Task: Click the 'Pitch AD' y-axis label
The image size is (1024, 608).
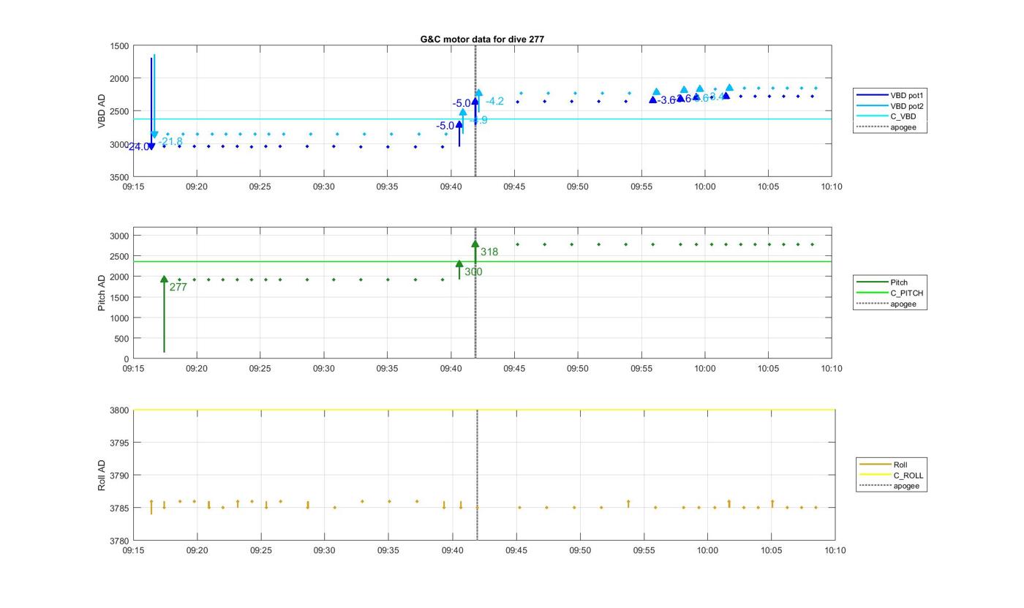Action: click(x=102, y=293)
